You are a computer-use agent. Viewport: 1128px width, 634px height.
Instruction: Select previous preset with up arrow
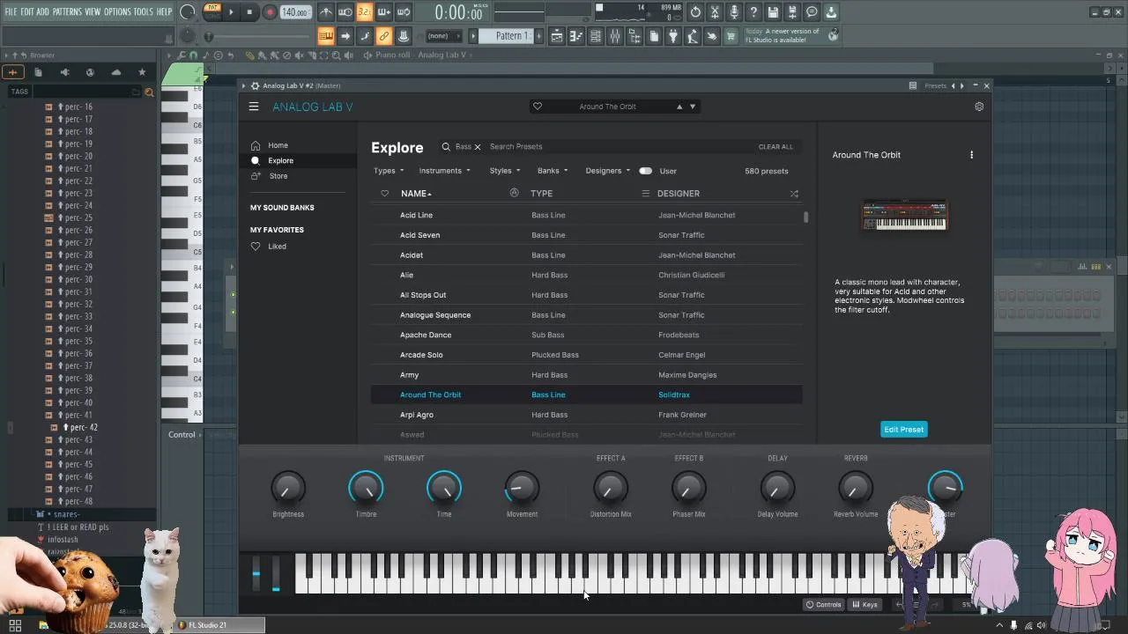pyautogui.click(x=679, y=107)
